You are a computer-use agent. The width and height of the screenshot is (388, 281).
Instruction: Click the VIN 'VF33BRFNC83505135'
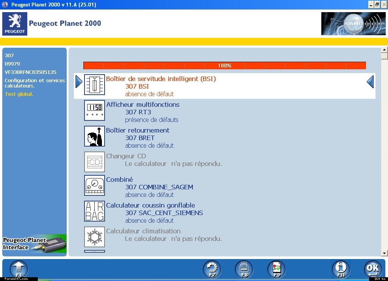[30, 72]
